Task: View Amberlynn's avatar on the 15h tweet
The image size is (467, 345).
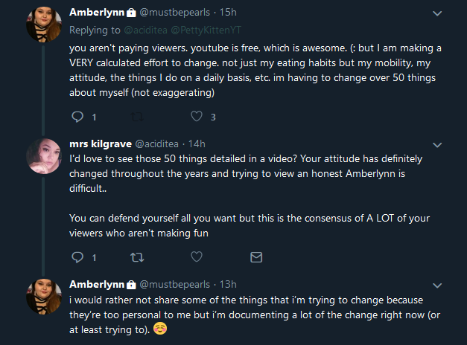Action: click(44, 25)
